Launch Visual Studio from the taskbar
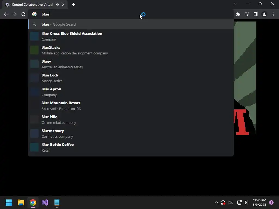This screenshot has height=209, width=279. click(45, 202)
